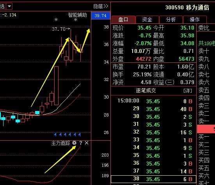Click the 涨跌 value -0.75
The image size is (215, 185).
(x=145, y=35)
